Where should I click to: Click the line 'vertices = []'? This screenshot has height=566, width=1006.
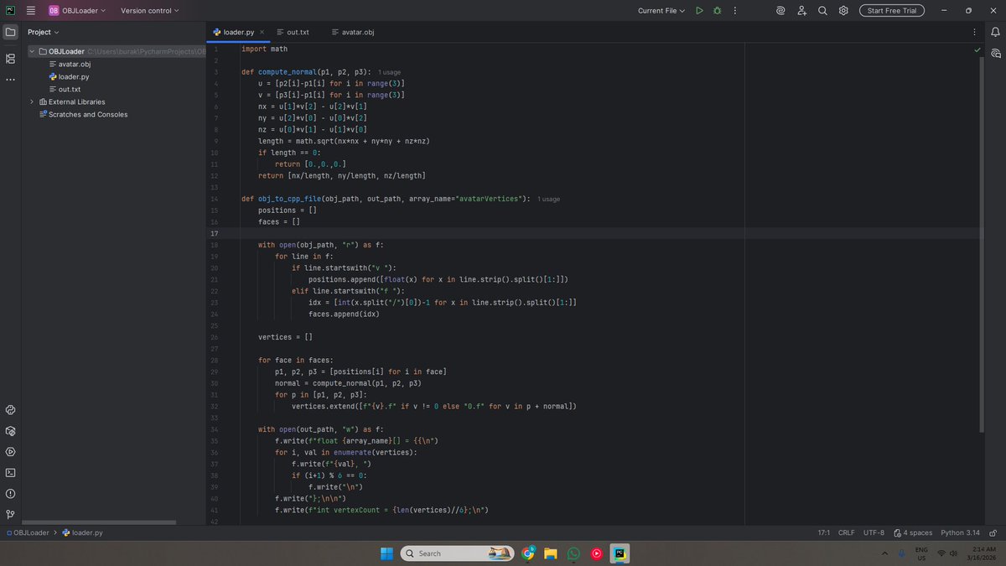(x=285, y=336)
